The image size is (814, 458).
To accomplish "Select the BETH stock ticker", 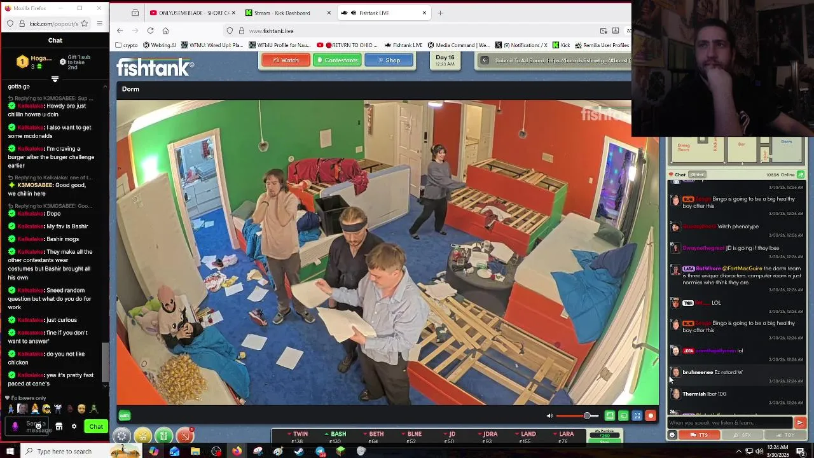I will click(x=373, y=437).
